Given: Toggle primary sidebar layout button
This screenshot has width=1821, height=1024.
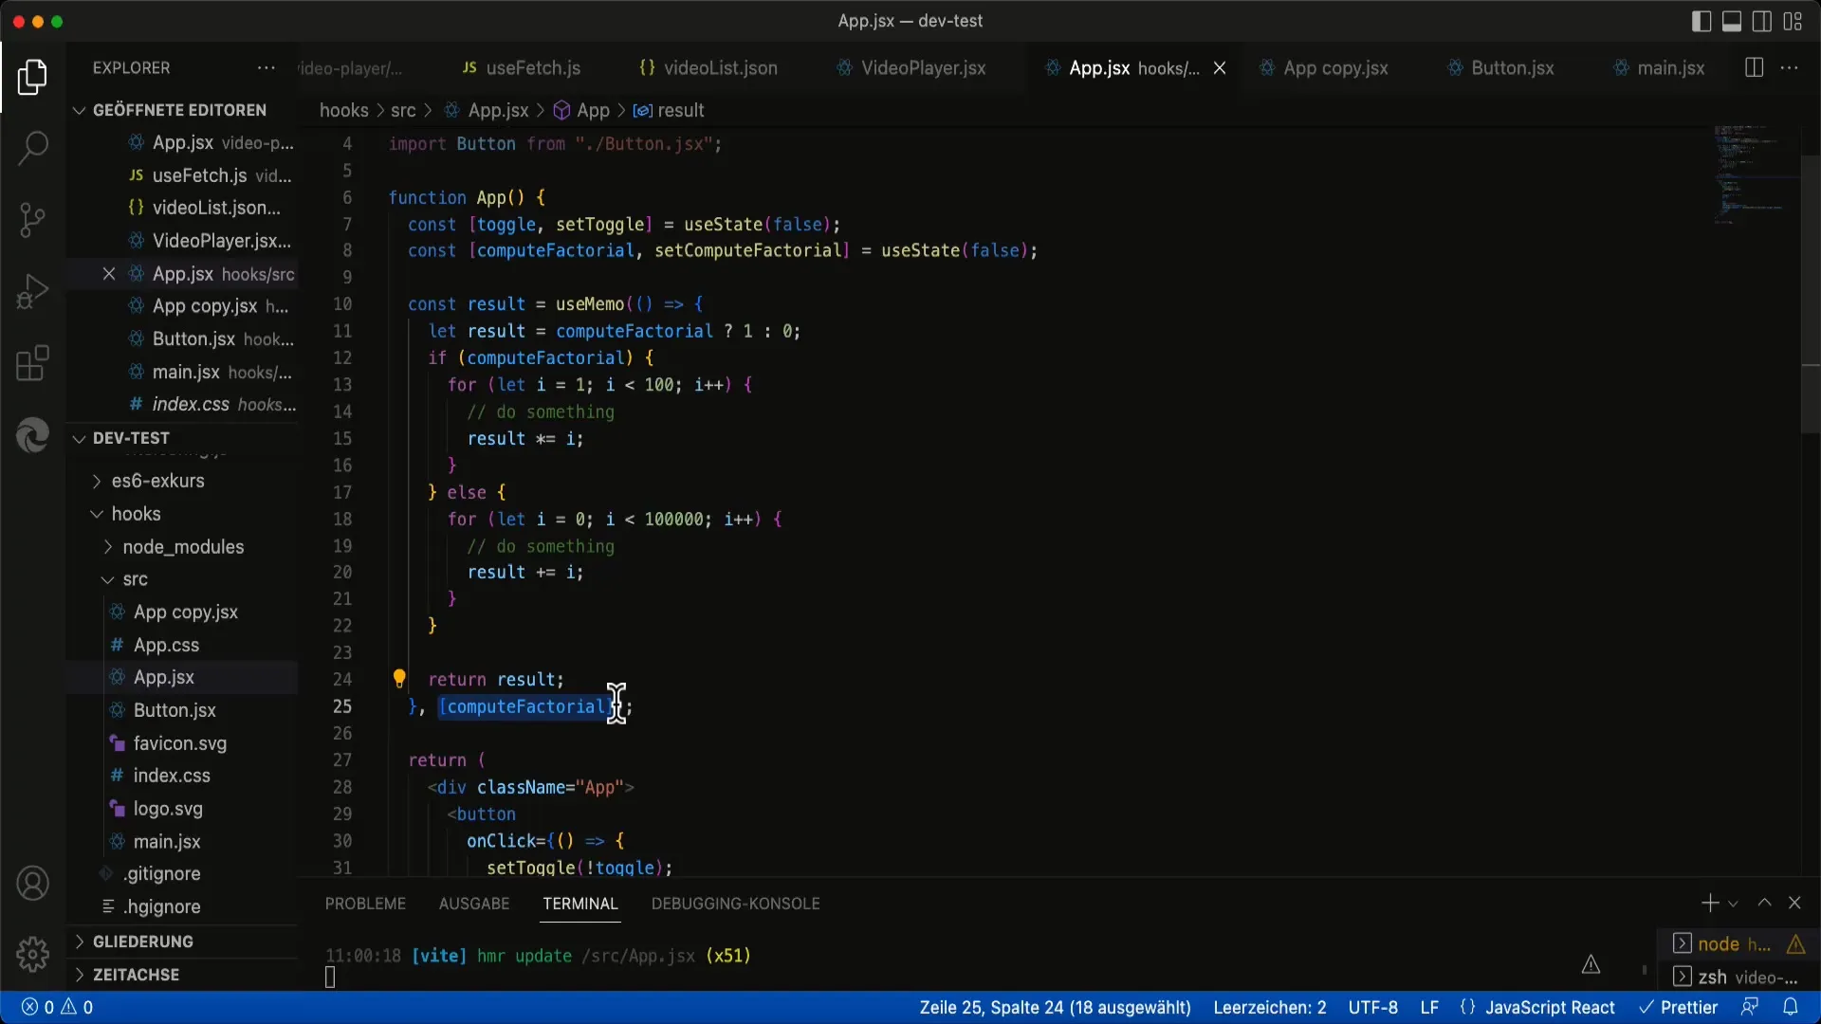Looking at the screenshot, I should (1701, 21).
